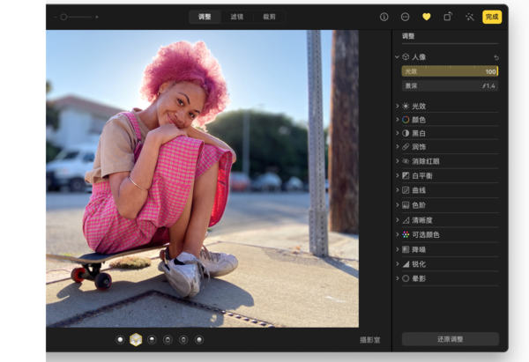Click the 可选颜色 label text
Image resolution: width=529 pixels, height=362 pixels.
pyautogui.click(x=426, y=234)
